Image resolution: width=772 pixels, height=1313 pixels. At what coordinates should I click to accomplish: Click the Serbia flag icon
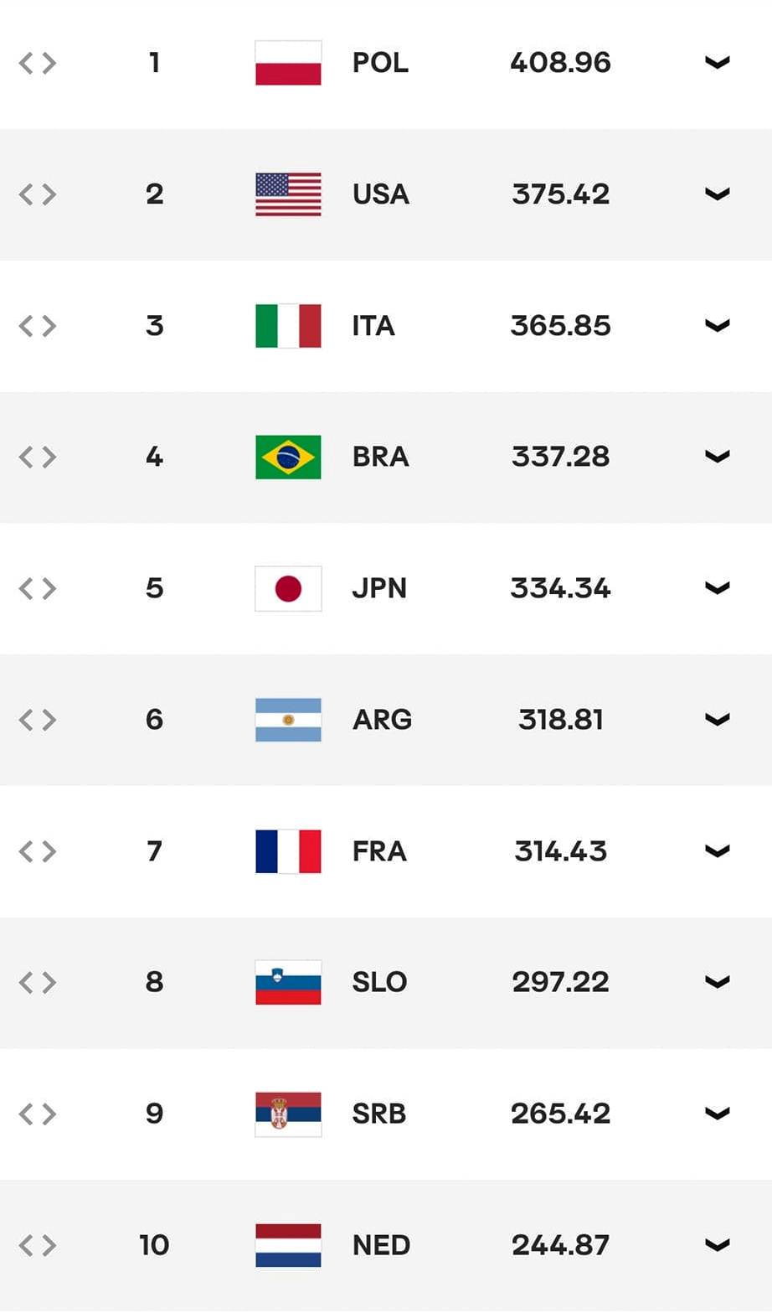[288, 1114]
